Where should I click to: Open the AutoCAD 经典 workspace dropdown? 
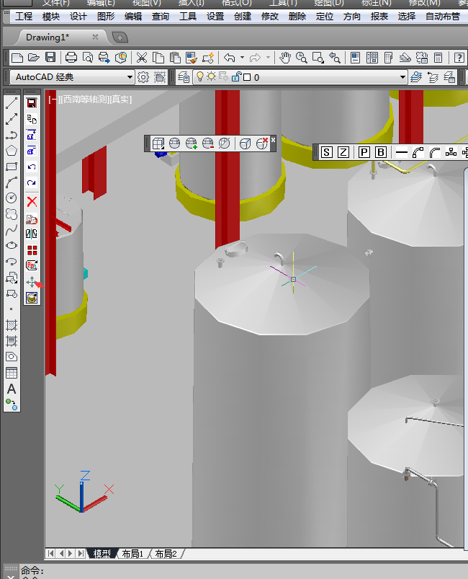pyautogui.click(x=130, y=77)
